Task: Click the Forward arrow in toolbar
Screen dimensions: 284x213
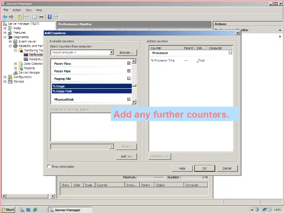Action: (11, 17)
